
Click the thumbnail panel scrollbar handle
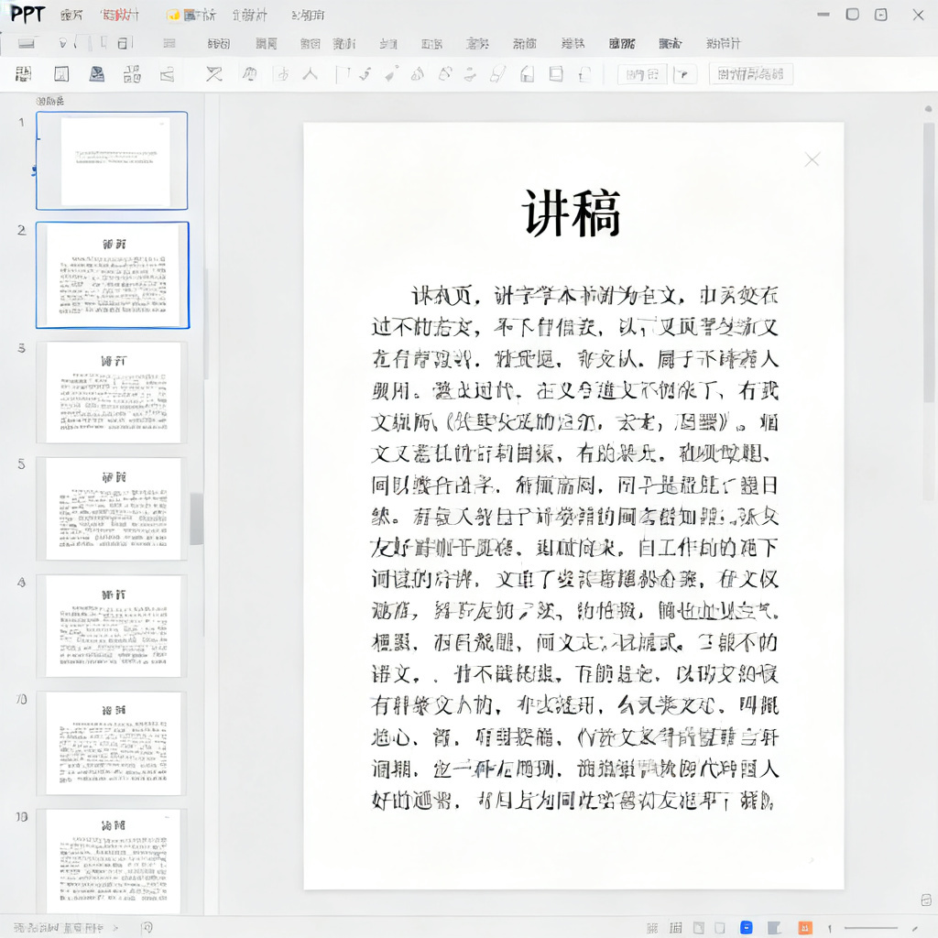(196, 518)
